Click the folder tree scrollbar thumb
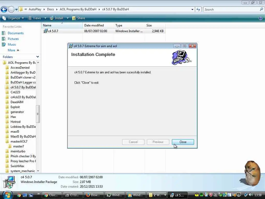The image size is (265, 199). click(x=38, y=114)
